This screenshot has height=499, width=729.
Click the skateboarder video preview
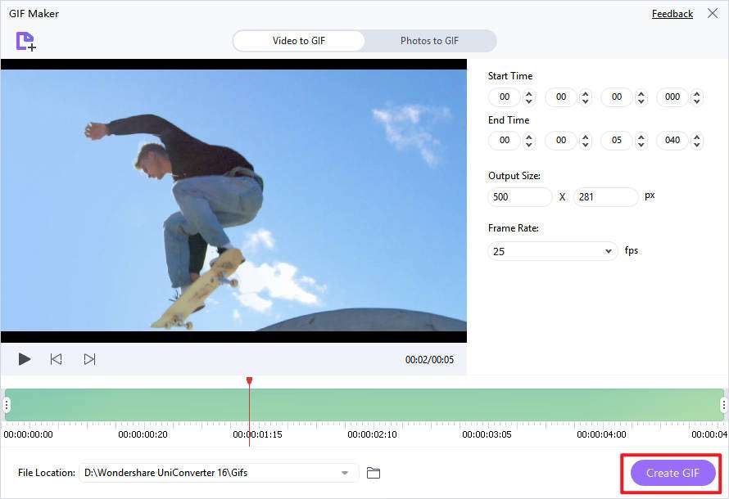[x=234, y=200]
